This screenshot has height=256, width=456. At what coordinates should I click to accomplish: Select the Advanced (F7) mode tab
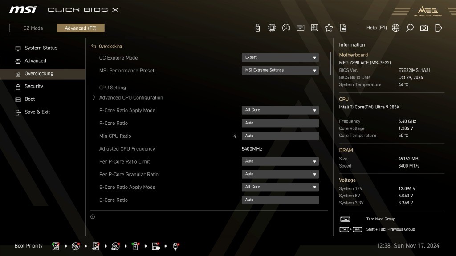coord(81,28)
